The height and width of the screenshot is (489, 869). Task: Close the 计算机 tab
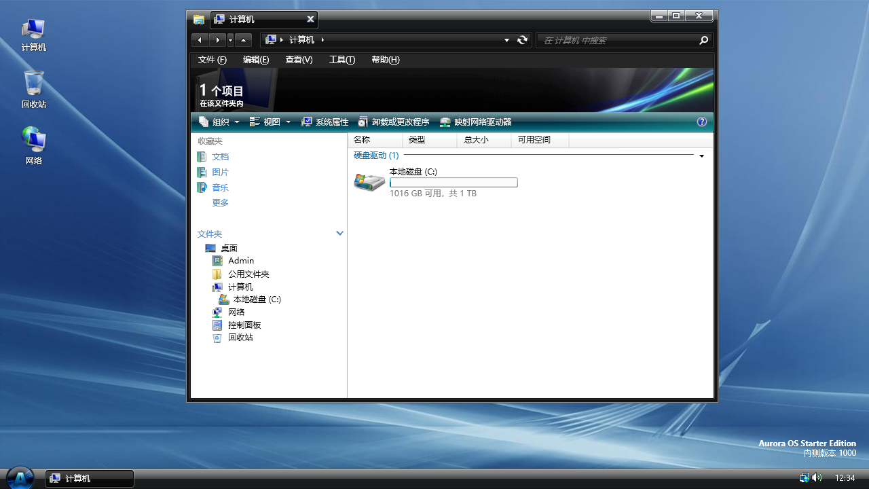coord(310,19)
